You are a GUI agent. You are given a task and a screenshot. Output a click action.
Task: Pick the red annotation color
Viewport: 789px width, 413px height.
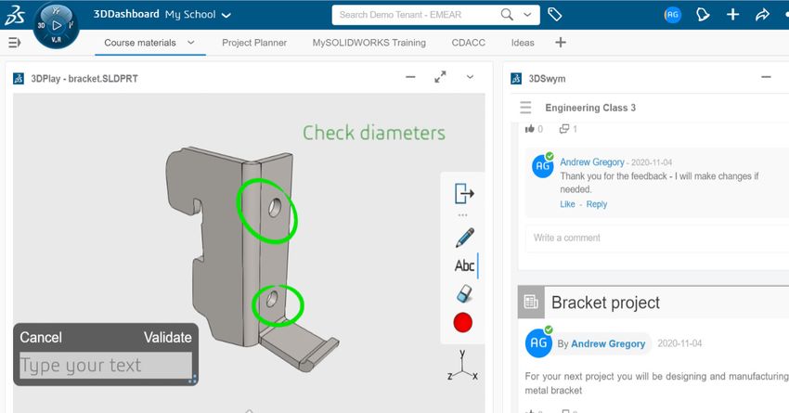pos(462,322)
